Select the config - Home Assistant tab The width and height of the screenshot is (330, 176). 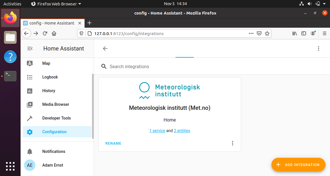point(53,23)
